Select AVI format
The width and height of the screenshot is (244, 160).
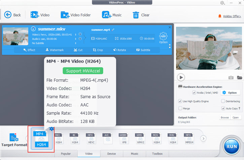tap(107, 139)
